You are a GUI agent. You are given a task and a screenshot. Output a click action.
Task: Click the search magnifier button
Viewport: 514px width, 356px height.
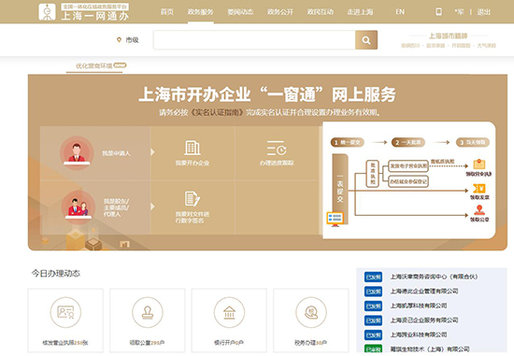(x=366, y=40)
